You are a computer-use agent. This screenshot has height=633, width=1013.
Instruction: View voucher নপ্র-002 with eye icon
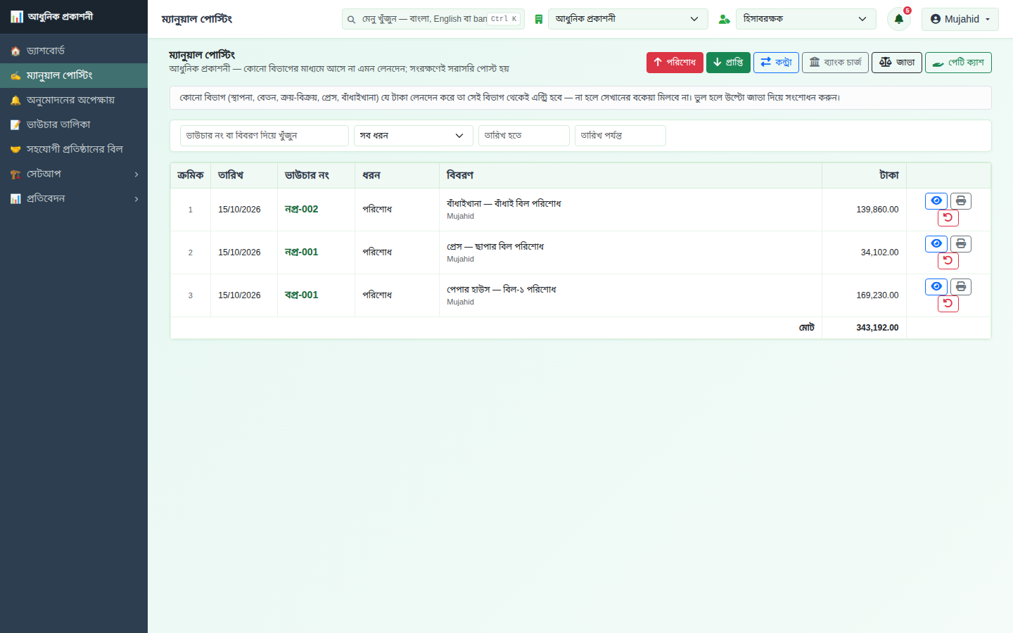pyautogui.click(x=936, y=201)
